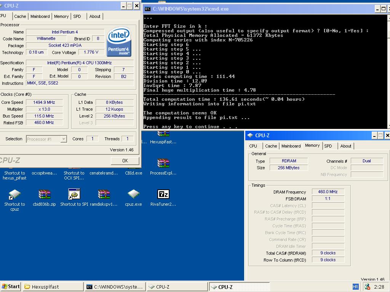390x292 pixels.
Task: Click the Channels # Dual value
Action: (x=367, y=161)
